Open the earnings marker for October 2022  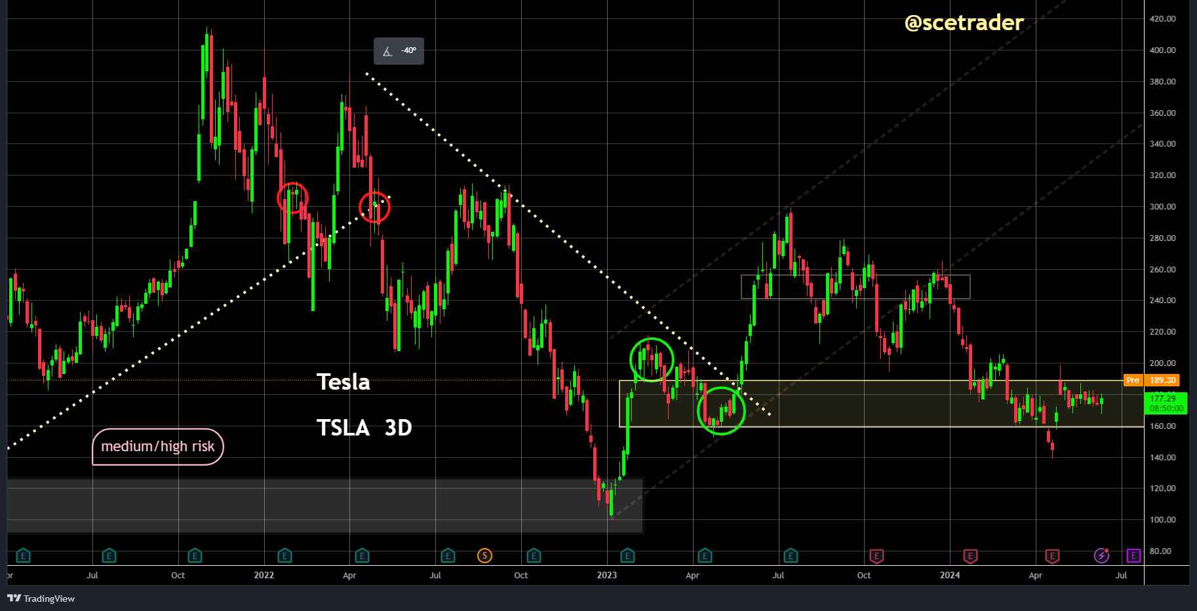534,556
